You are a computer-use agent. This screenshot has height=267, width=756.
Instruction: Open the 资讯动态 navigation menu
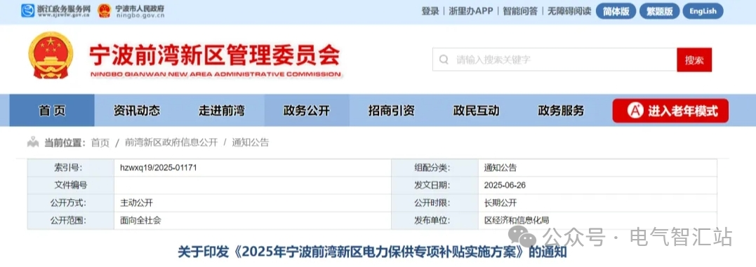pos(137,111)
